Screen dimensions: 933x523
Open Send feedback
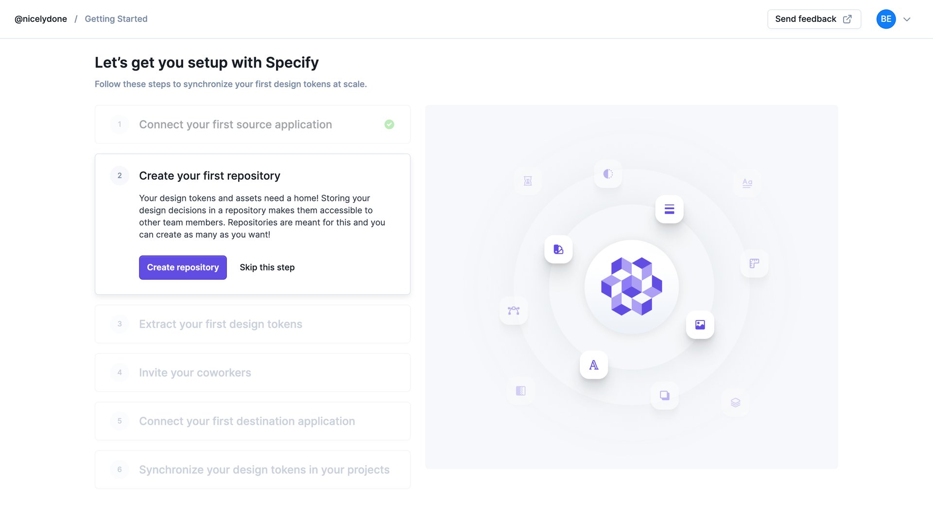[813, 19]
